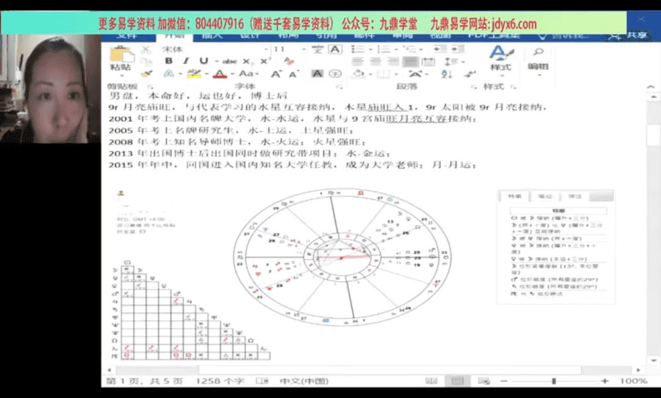Apply strikethrough with the abc icon
661x398 pixels.
(x=230, y=61)
